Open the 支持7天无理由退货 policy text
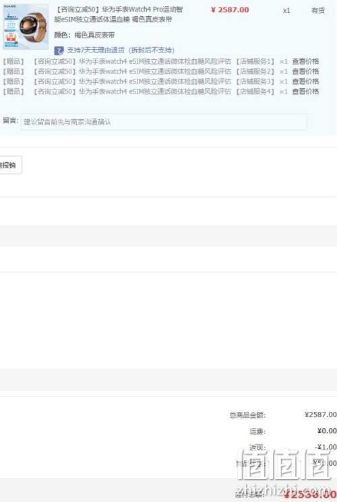Screen dimensions: 337x502 pyautogui.click(x=121, y=50)
